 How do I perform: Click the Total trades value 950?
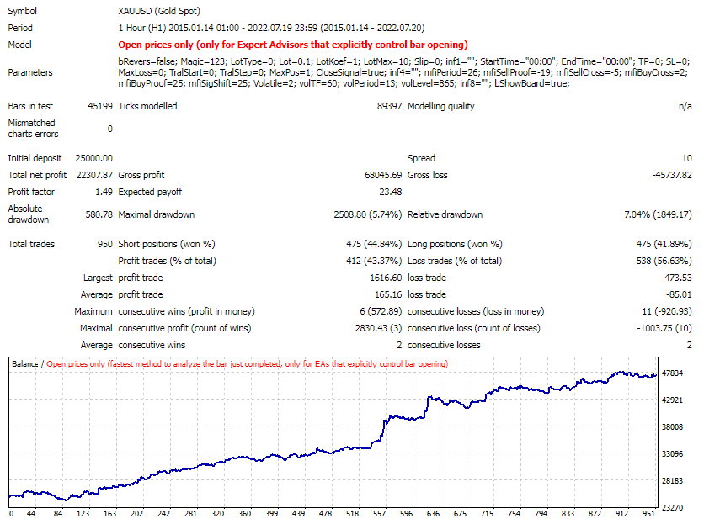pyautogui.click(x=105, y=244)
